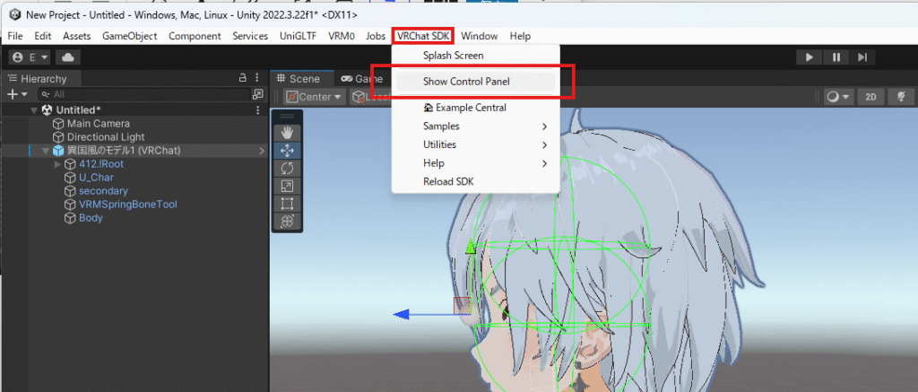Open the account dropdown

click(30, 57)
